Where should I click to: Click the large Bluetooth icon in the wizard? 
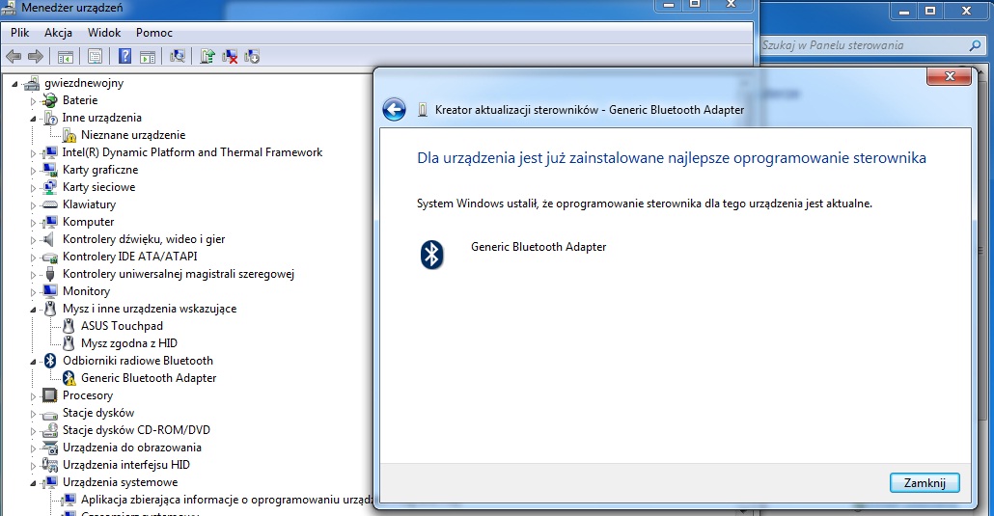[x=431, y=255]
